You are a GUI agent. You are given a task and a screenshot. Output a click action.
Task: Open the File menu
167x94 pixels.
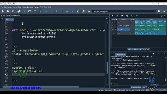[2, 7]
